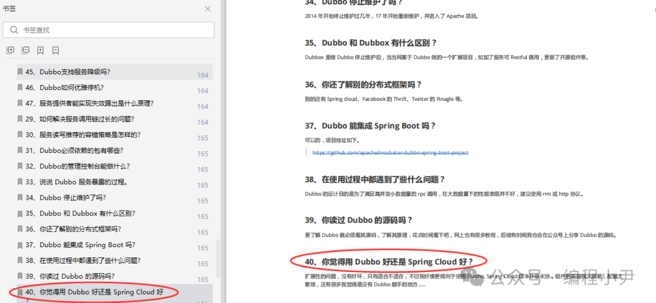Click the paragraph starting Dubbox 是继 Dubbo 停止维护后
This screenshot has width=656, height=303.
[x=446, y=57]
